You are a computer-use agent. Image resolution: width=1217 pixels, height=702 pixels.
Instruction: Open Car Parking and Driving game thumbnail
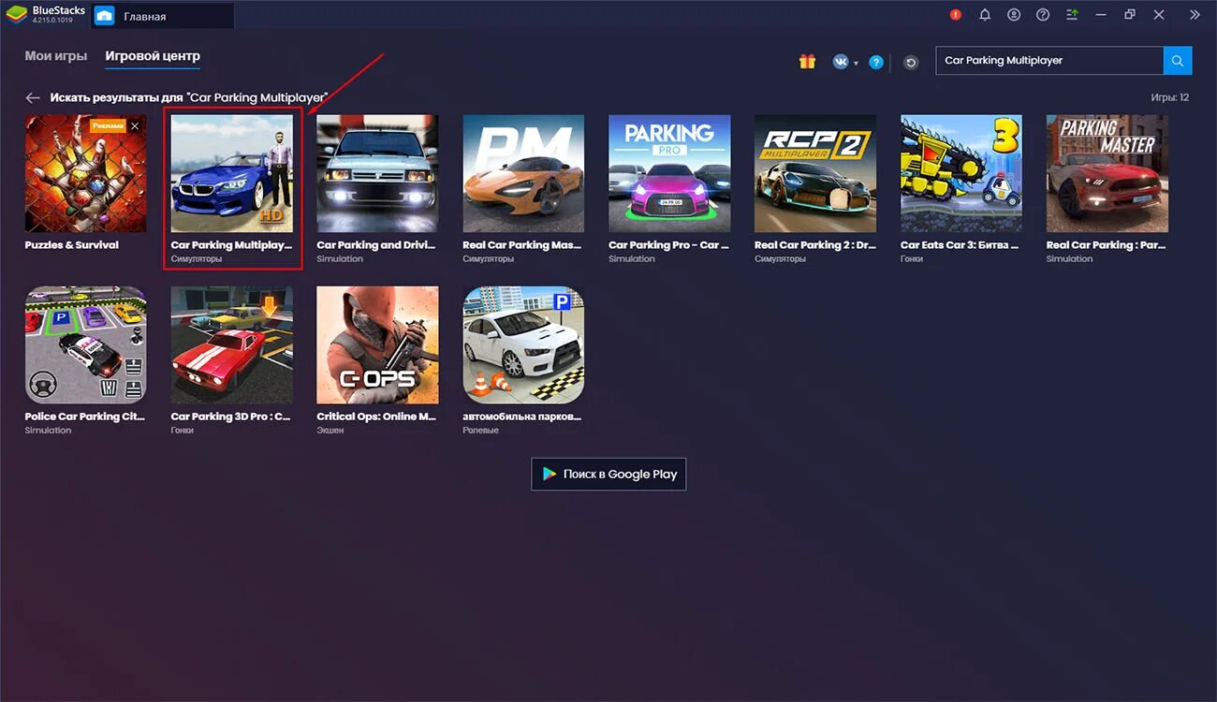click(377, 173)
